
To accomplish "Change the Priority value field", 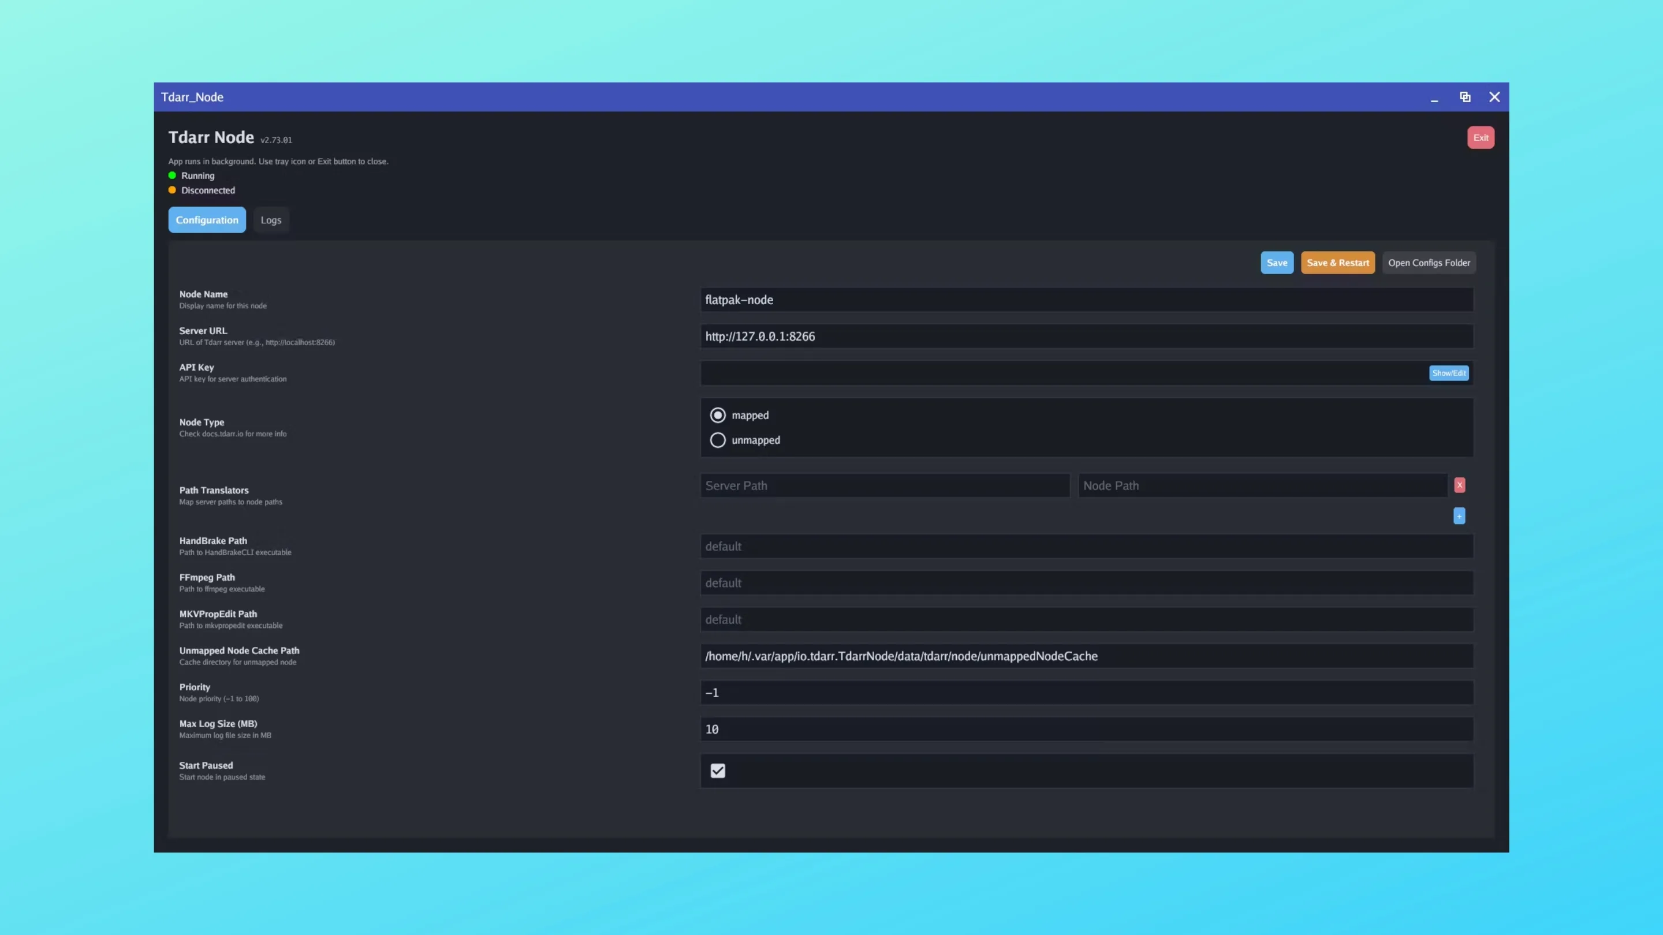I will point(1087,693).
